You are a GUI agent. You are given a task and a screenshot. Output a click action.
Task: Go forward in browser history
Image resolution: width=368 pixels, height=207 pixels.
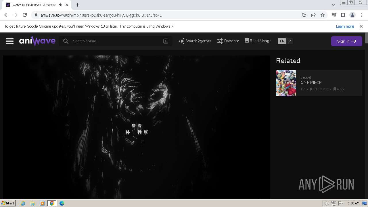(16, 15)
